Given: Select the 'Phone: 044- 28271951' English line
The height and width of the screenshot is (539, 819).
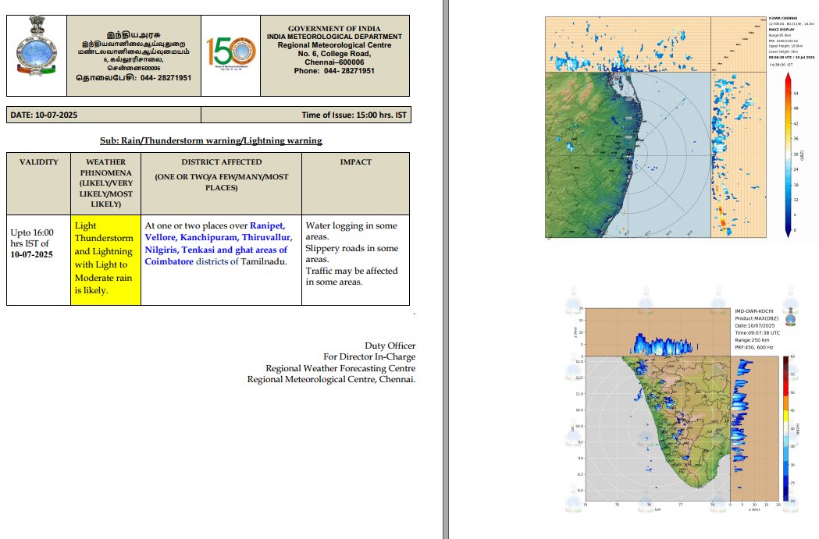Looking at the screenshot, I should 334,71.
